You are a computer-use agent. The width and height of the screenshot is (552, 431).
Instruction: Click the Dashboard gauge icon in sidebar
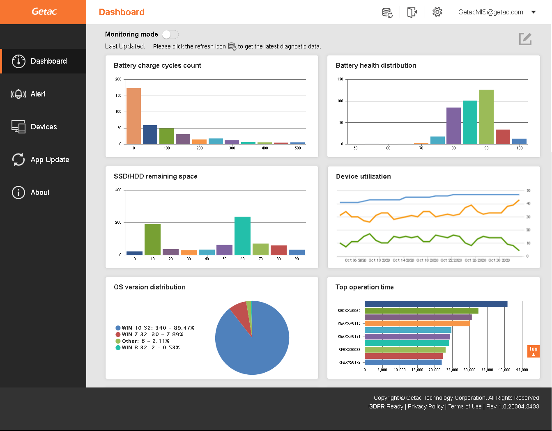click(18, 61)
